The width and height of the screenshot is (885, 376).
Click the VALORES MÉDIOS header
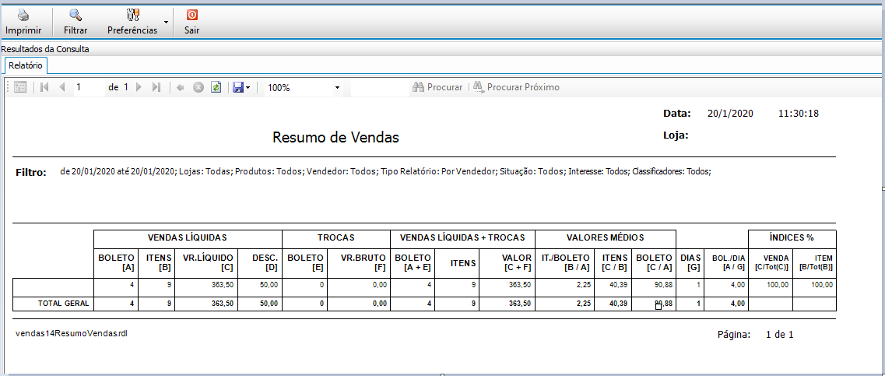(605, 237)
